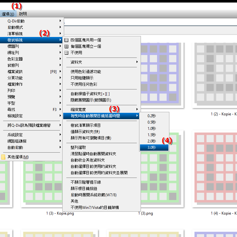
Task: Click 樹狀清單顯示項目 entry
Action: coord(102,125)
